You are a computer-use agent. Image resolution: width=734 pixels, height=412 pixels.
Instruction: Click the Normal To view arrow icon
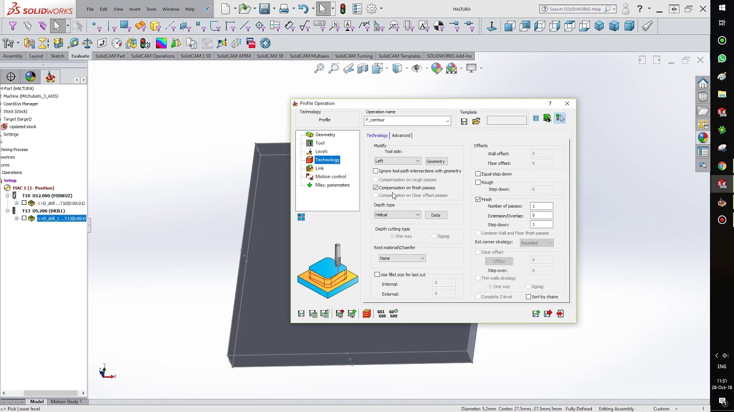[x=492, y=26]
